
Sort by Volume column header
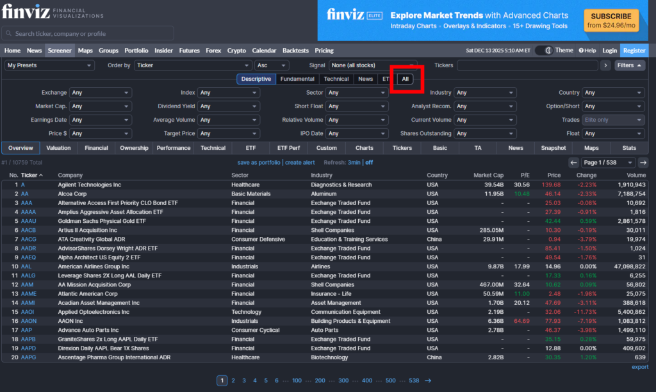636,176
